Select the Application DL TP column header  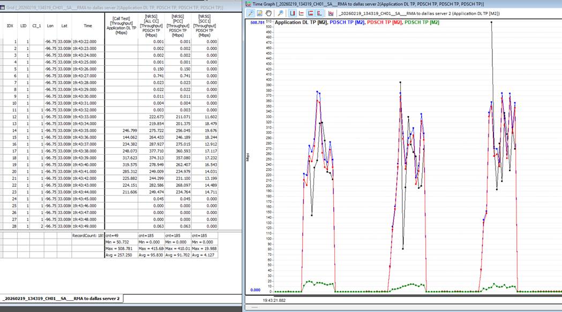point(121,25)
